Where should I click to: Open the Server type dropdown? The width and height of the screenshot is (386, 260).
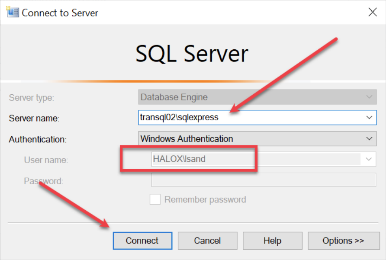(257, 97)
